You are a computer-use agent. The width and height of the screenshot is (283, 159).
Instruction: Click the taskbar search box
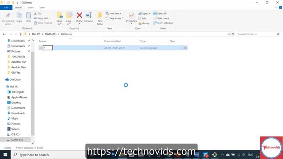click(48, 155)
